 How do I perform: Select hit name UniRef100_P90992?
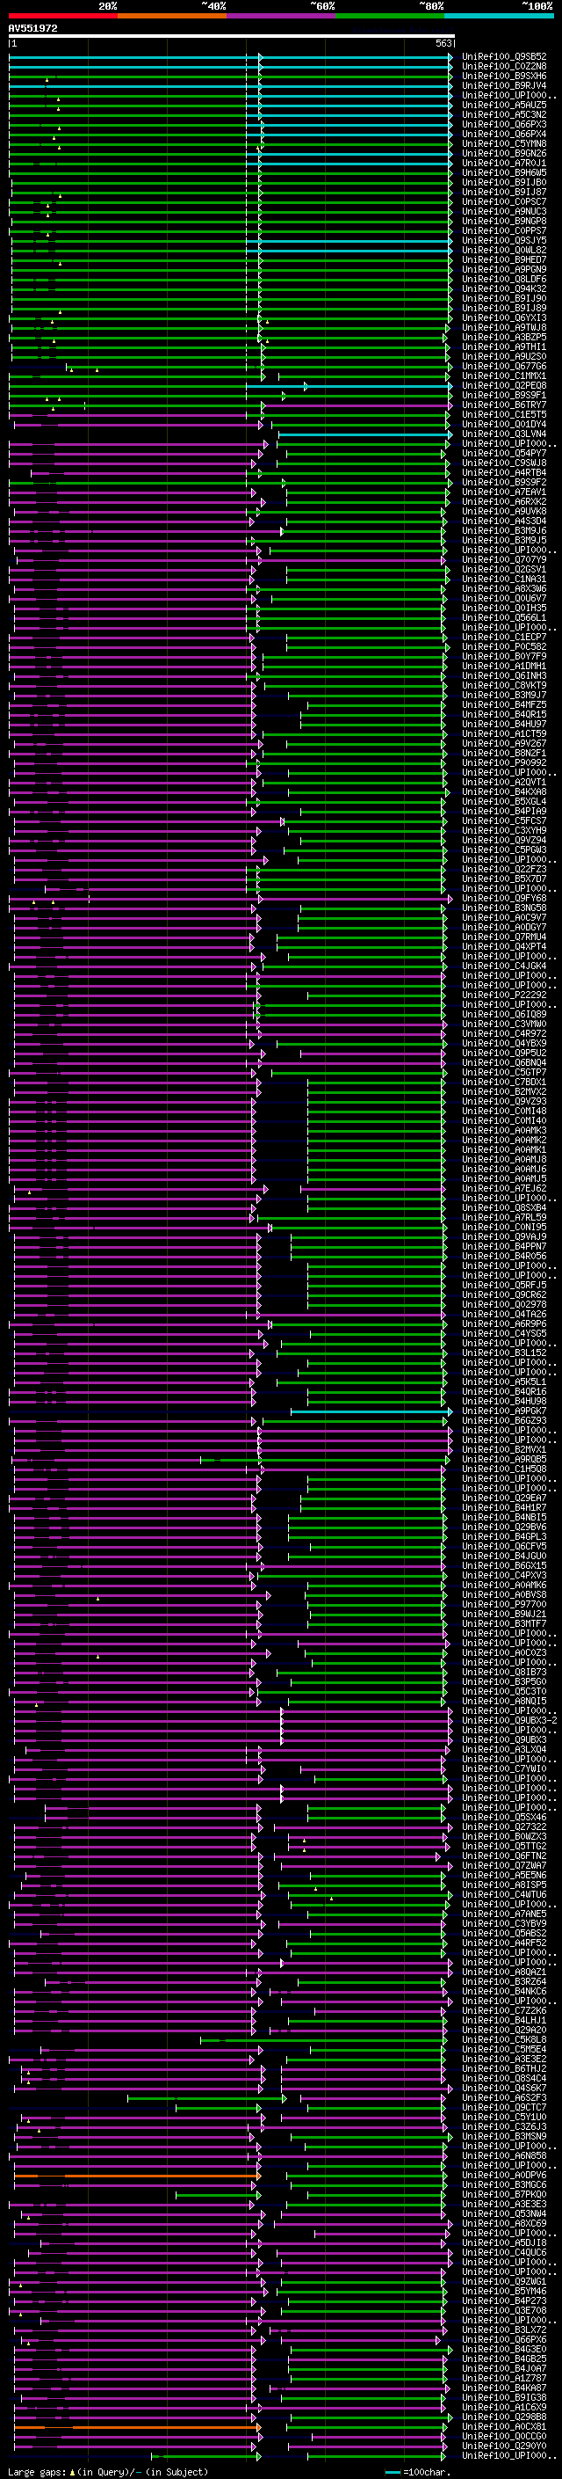pos(504,762)
